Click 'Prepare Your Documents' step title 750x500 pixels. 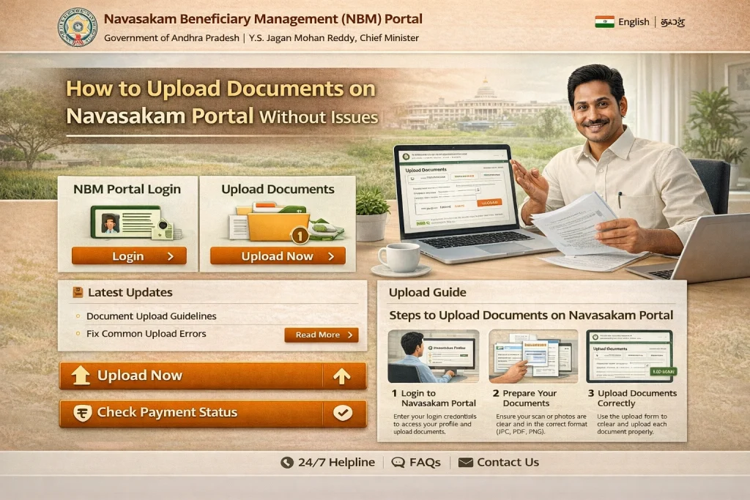coord(530,398)
